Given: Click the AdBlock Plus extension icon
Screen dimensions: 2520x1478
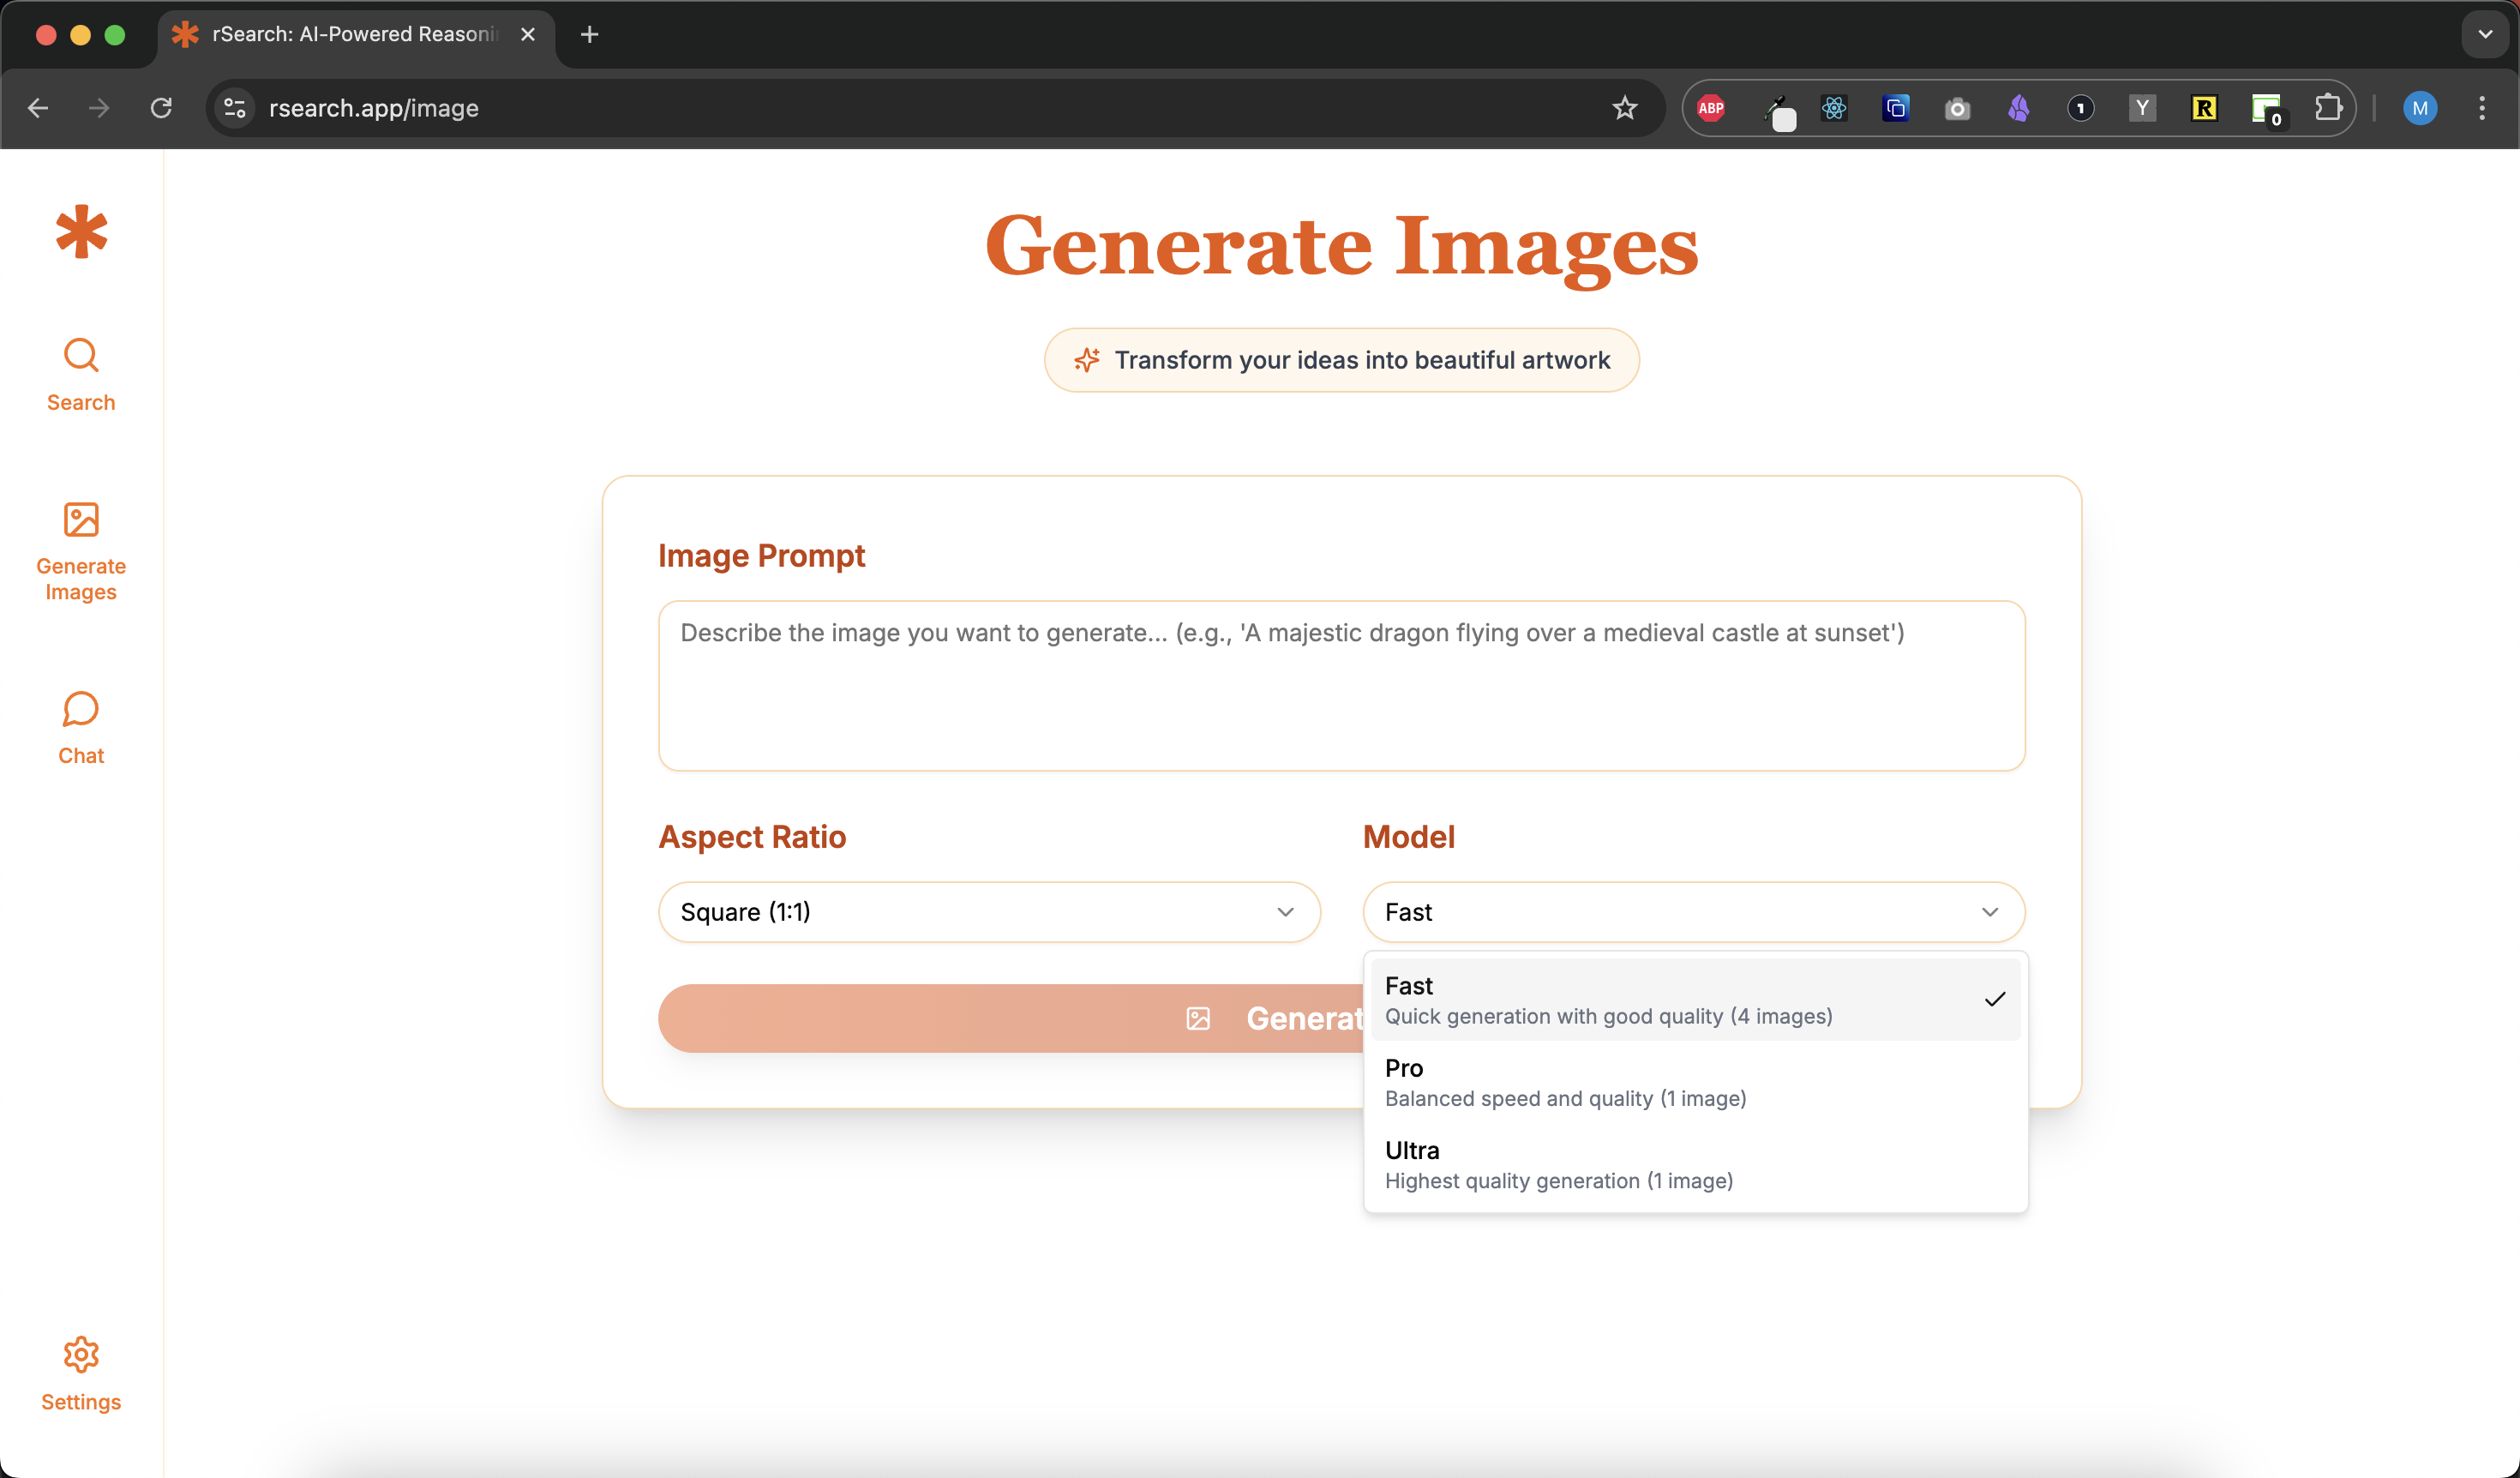Looking at the screenshot, I should pos(1711,108).
